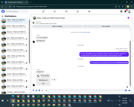
Task: Click the Messenger browser tab
Action: [x=16, y=2]
